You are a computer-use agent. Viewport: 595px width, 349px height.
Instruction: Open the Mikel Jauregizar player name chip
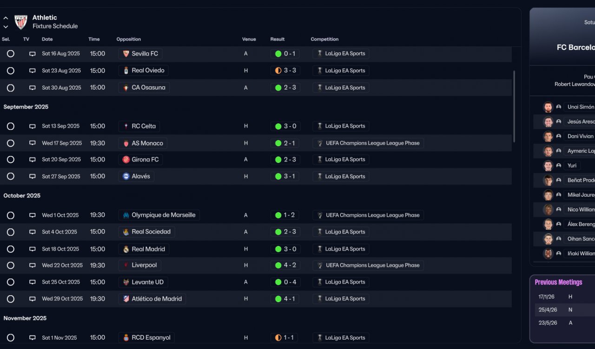click(x=579, y=195)
